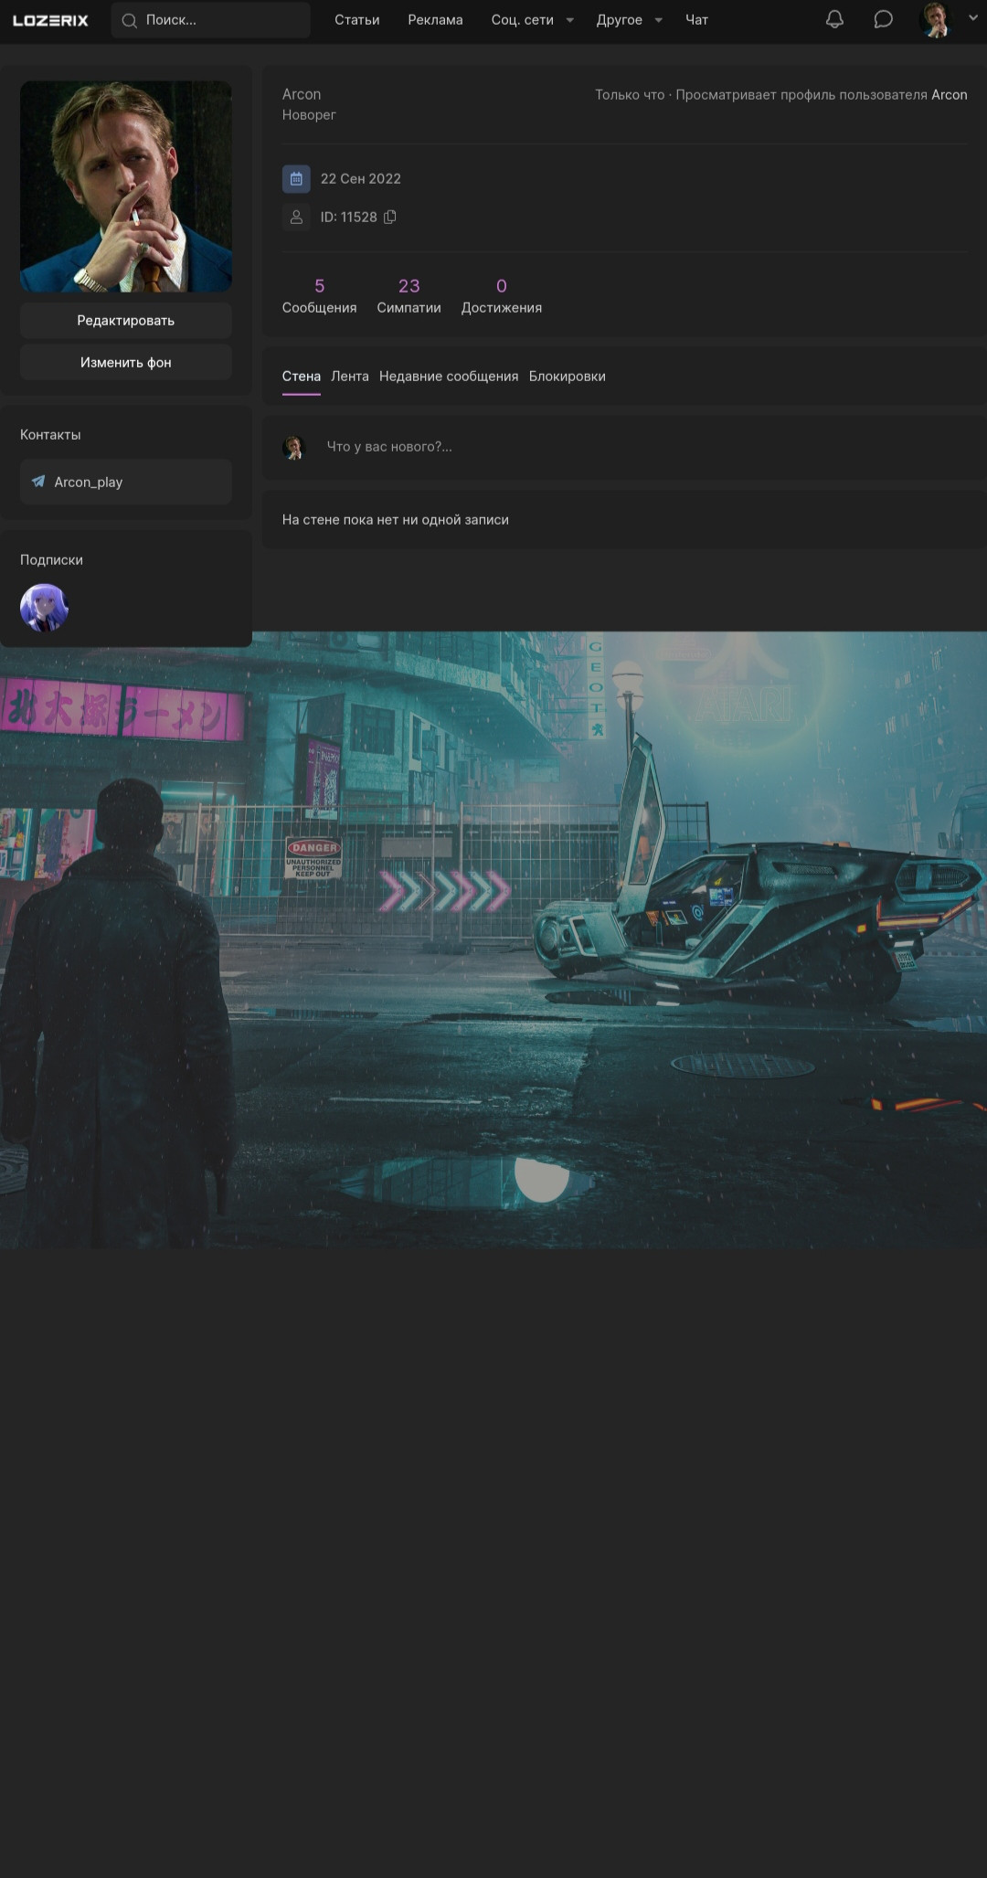Click the LOZERIX logo

(51, 20)
